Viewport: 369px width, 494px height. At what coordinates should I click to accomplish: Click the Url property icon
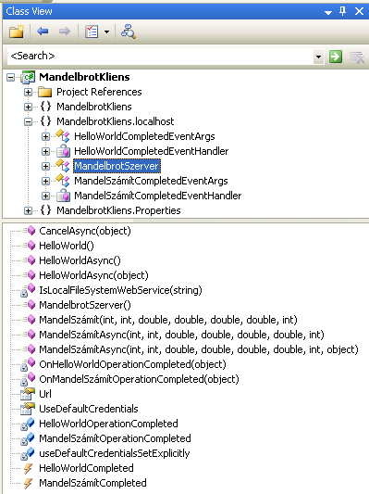[28, 394]
